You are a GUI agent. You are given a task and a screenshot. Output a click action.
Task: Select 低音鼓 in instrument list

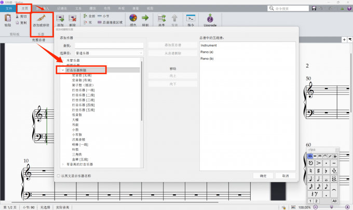coord(77,115)
